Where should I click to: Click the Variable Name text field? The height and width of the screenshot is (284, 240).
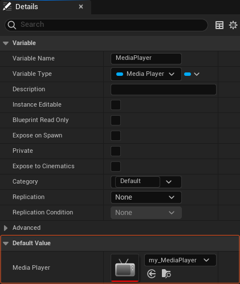146,59
